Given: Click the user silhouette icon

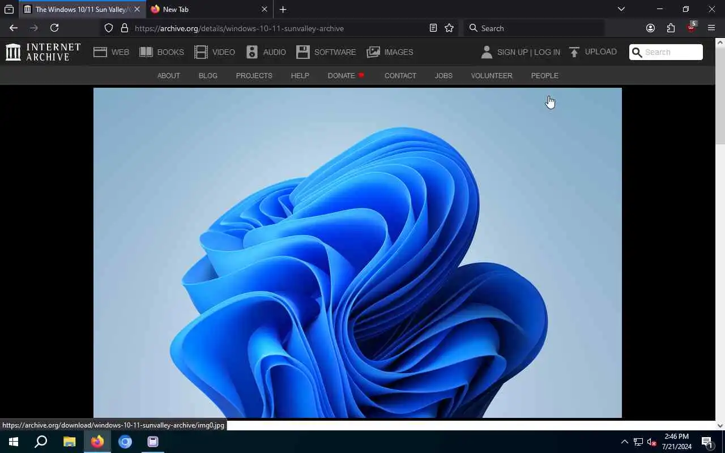Looking at the screenshot, I should tap(487, 52).
